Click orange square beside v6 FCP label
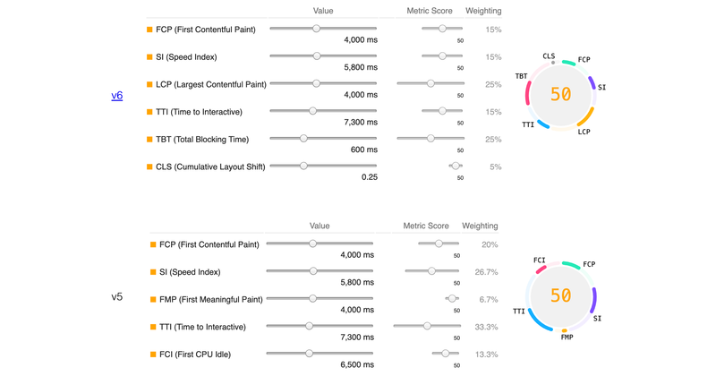 [149, 30]
